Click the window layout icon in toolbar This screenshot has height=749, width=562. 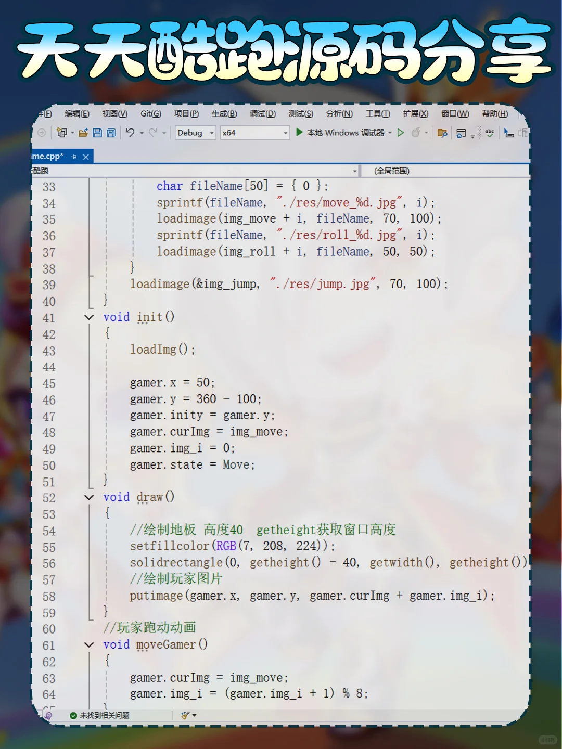pos(461,133)
